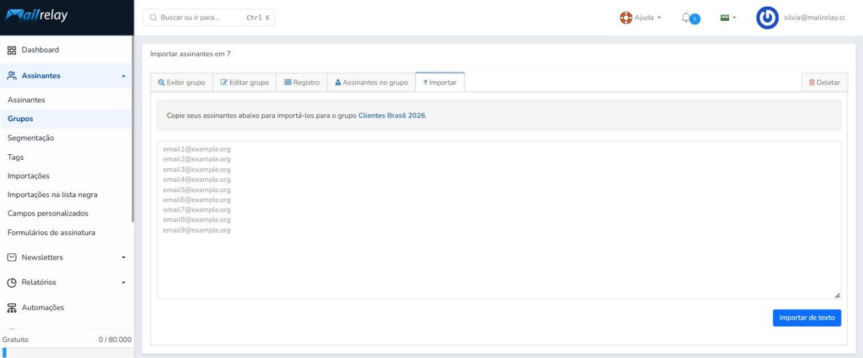Select the Importar tab
This screenshot has width=863, height=358.
coord(439,83)
